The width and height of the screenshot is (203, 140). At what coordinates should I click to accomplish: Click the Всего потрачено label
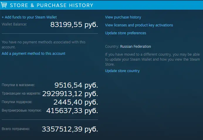click(16, 129)
